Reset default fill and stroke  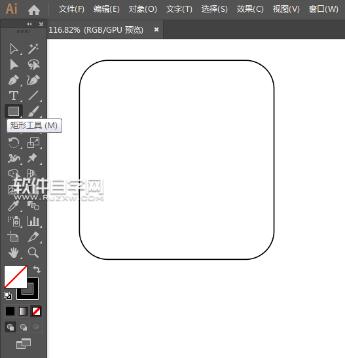tap(8, 296)
